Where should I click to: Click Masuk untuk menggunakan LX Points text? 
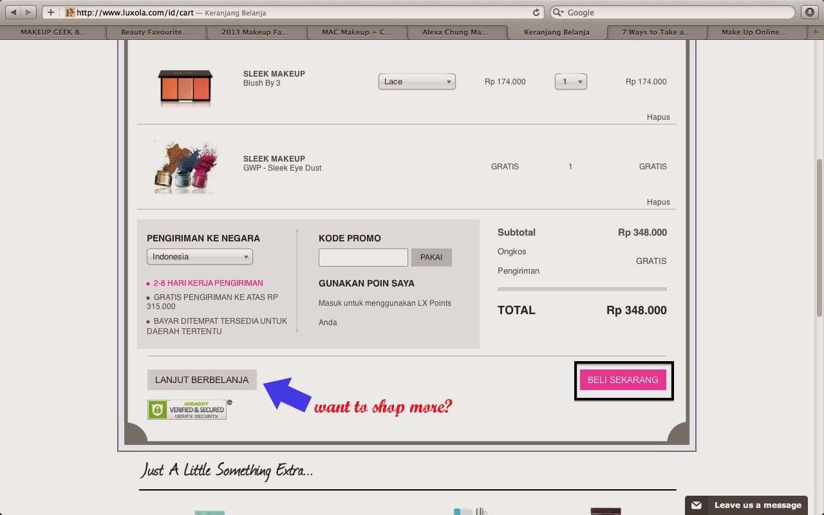tap(385, 312)
